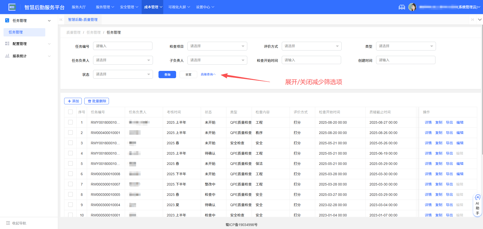The height and width of the screenshot is (229, 483).
Task: Open the 检查项目 dropdown
Action: coord(217,46)
